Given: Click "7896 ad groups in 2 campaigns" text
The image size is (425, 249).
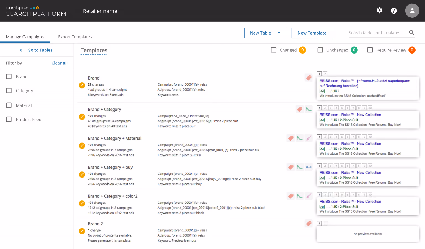Looking at the screenshot, I should coord(110,150).
